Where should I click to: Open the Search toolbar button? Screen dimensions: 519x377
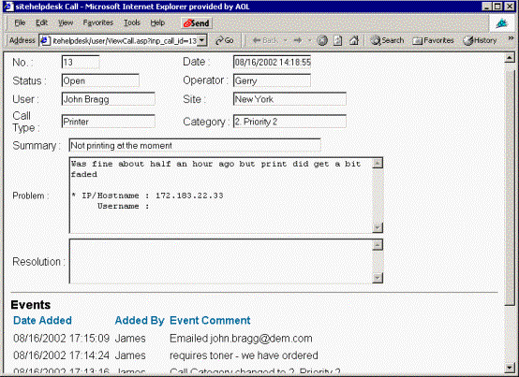click(387, 40)
